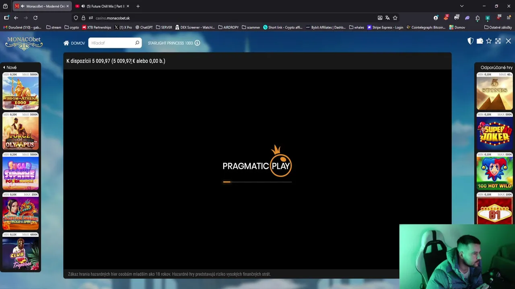Reload the current page
The image size is (515, 289).
click(x=35, y=18)
